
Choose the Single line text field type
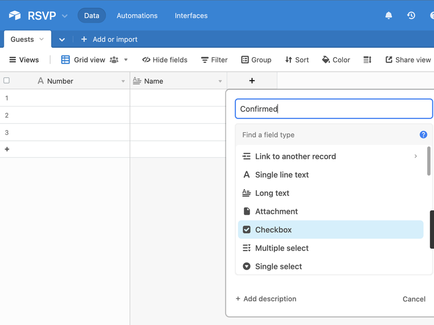click(x=330, y=174)
